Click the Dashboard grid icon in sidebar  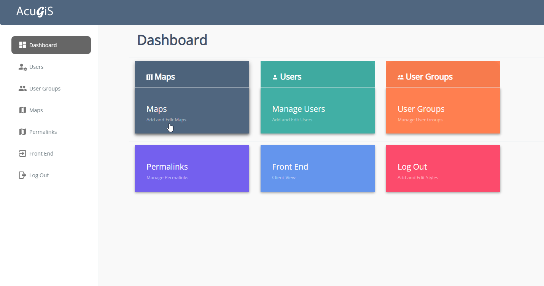click(22, 45)
